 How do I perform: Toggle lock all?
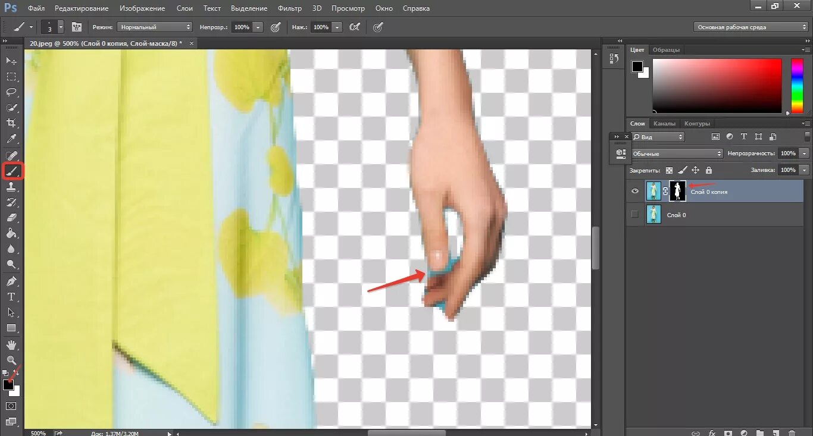[x=708, y=170]
